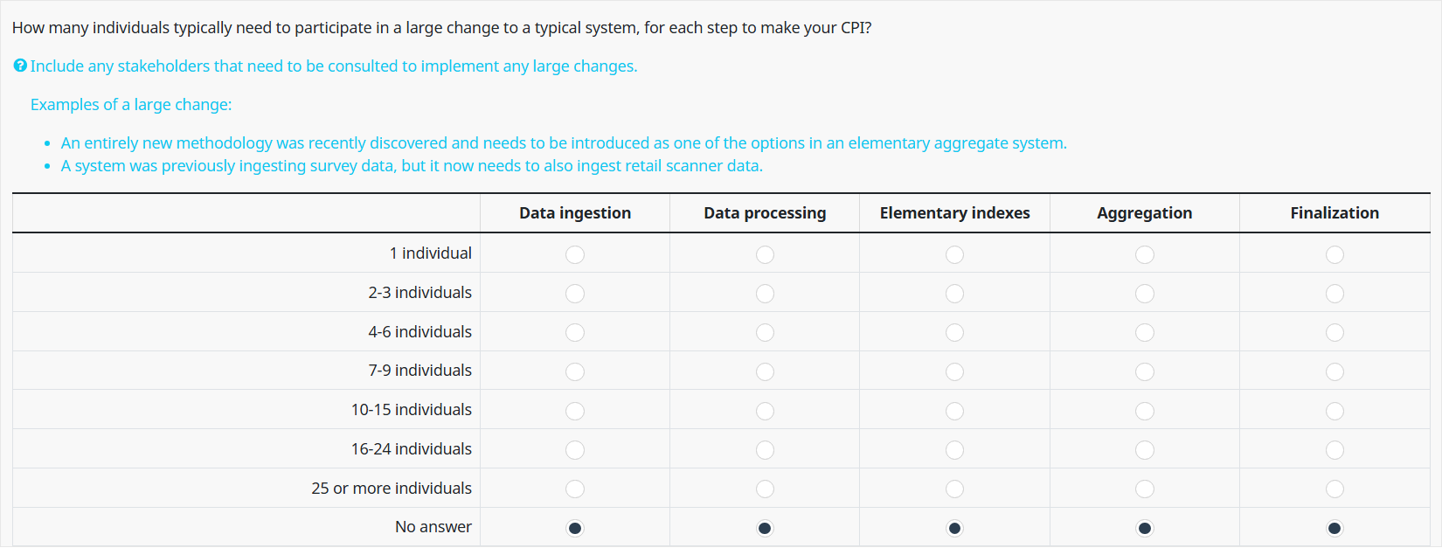1442x548 pixels.
Task: Click No answer under Finalization
Action: coord(1335,528)
